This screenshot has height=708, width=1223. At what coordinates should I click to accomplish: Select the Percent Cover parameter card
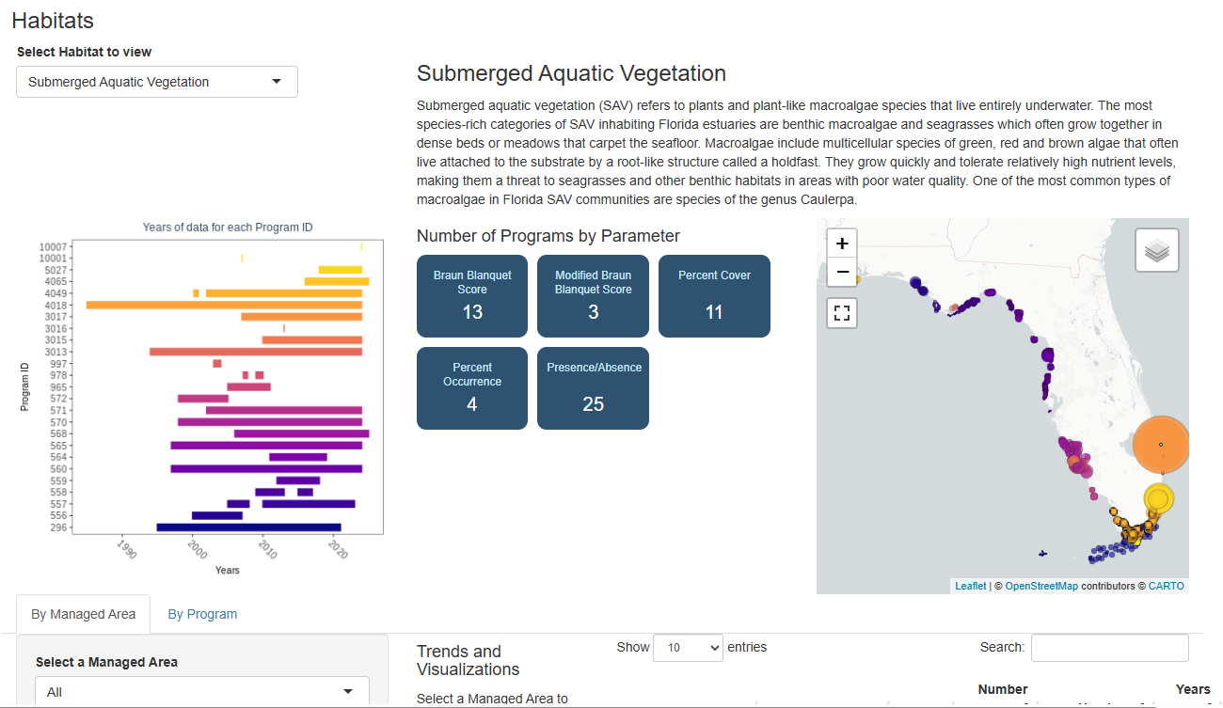714,296
